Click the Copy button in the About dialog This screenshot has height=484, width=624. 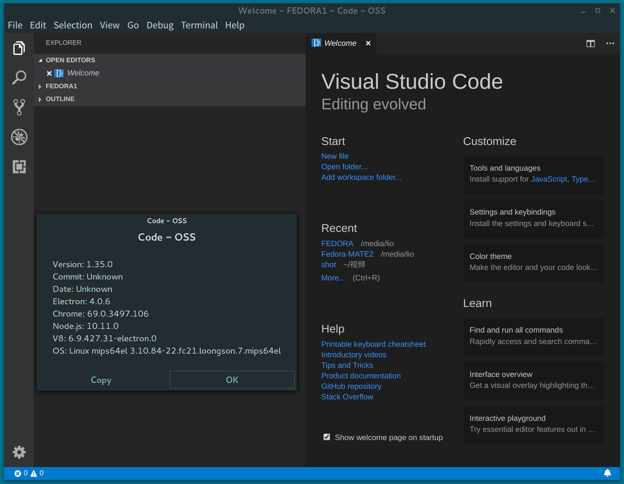click(101, 380)
